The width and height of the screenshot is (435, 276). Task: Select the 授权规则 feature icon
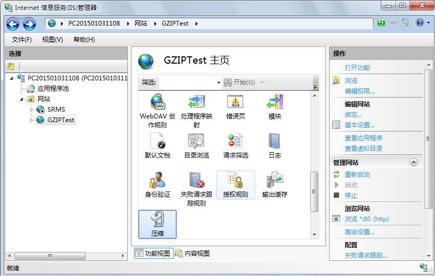coord(236,185)
